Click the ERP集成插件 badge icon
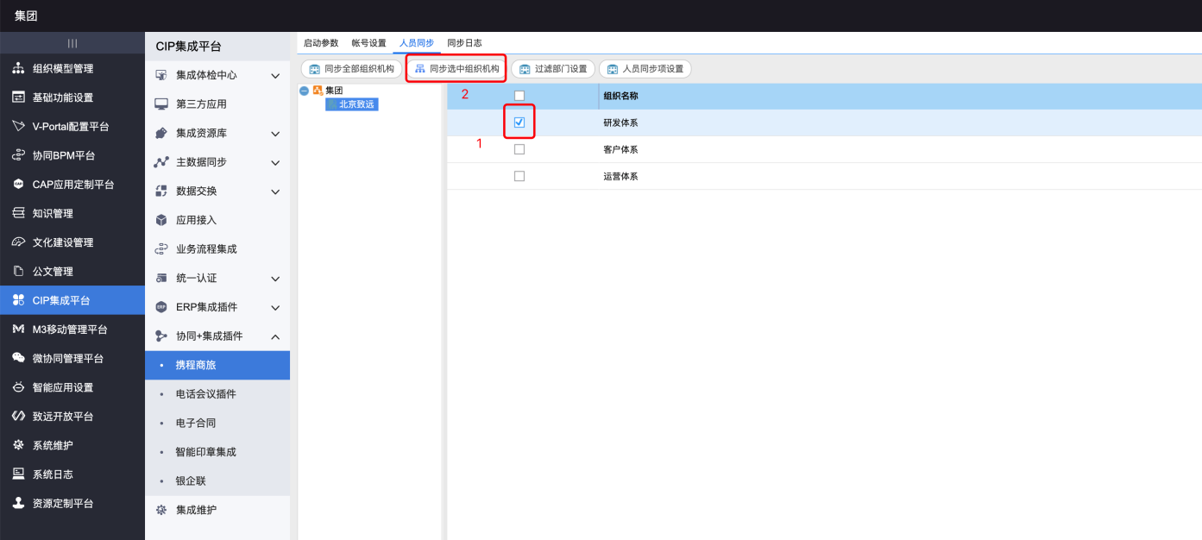Viewport: 1202px width, 540px height. [x=160, y=307]
